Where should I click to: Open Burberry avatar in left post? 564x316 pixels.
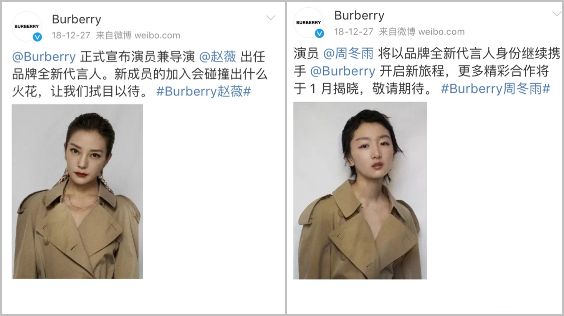(x=26, y=26)
